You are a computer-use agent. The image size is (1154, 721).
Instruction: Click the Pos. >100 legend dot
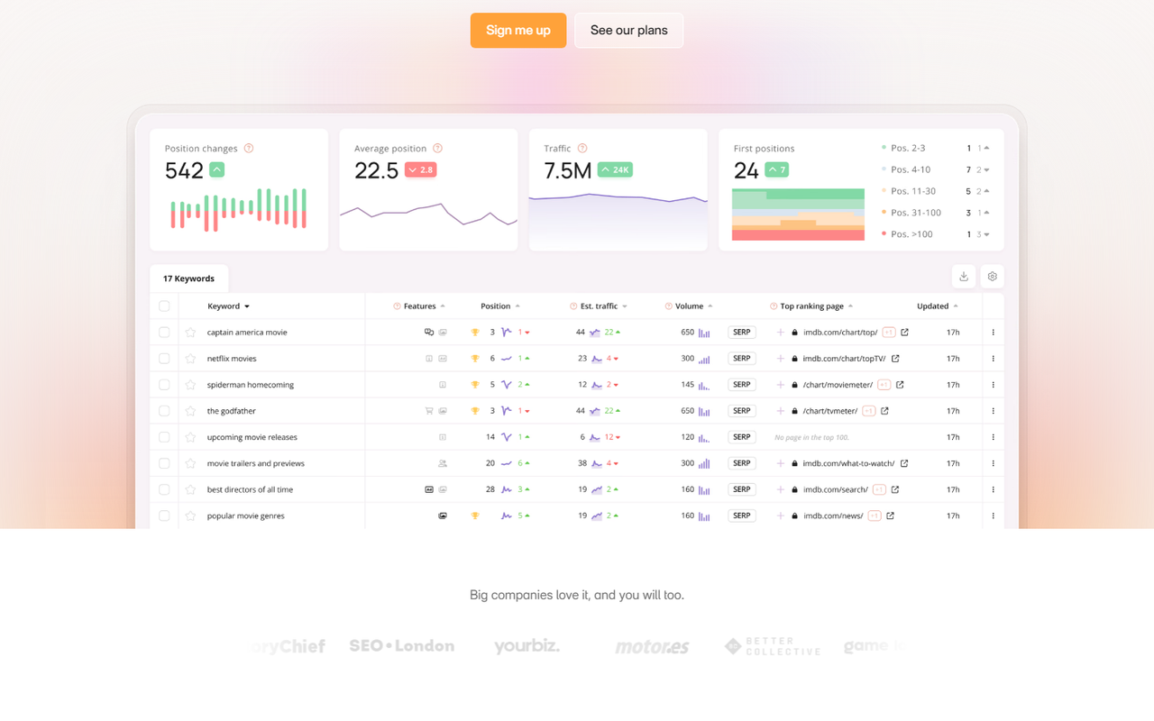pos(884,234)
